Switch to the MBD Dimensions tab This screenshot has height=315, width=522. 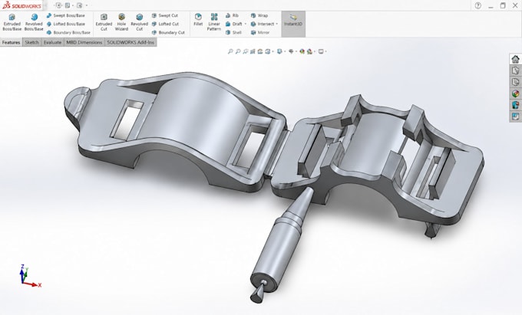(x=84, y=42)
